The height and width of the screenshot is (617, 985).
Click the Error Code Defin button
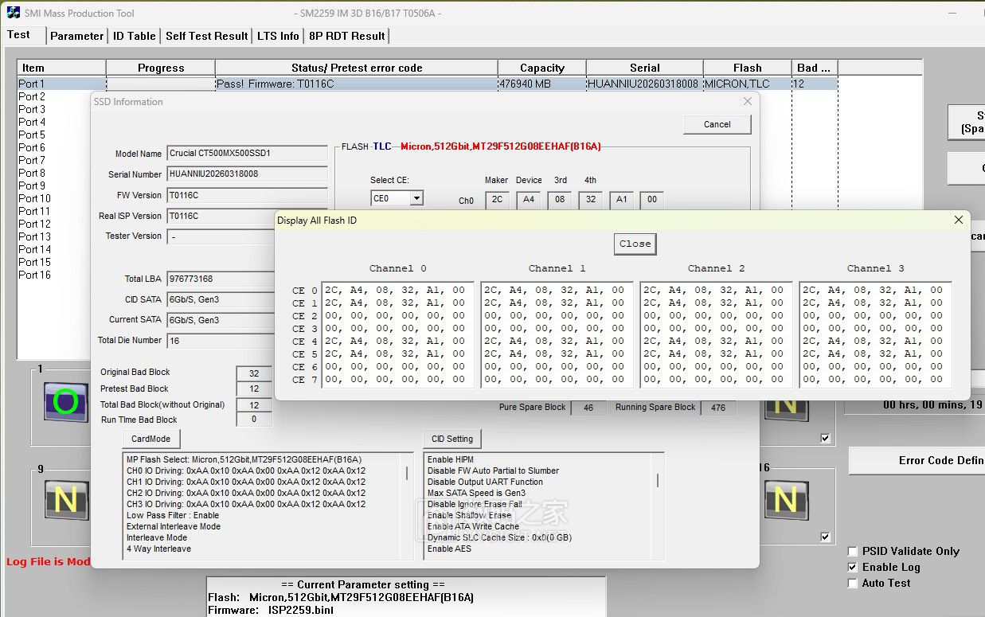(917, 460)
